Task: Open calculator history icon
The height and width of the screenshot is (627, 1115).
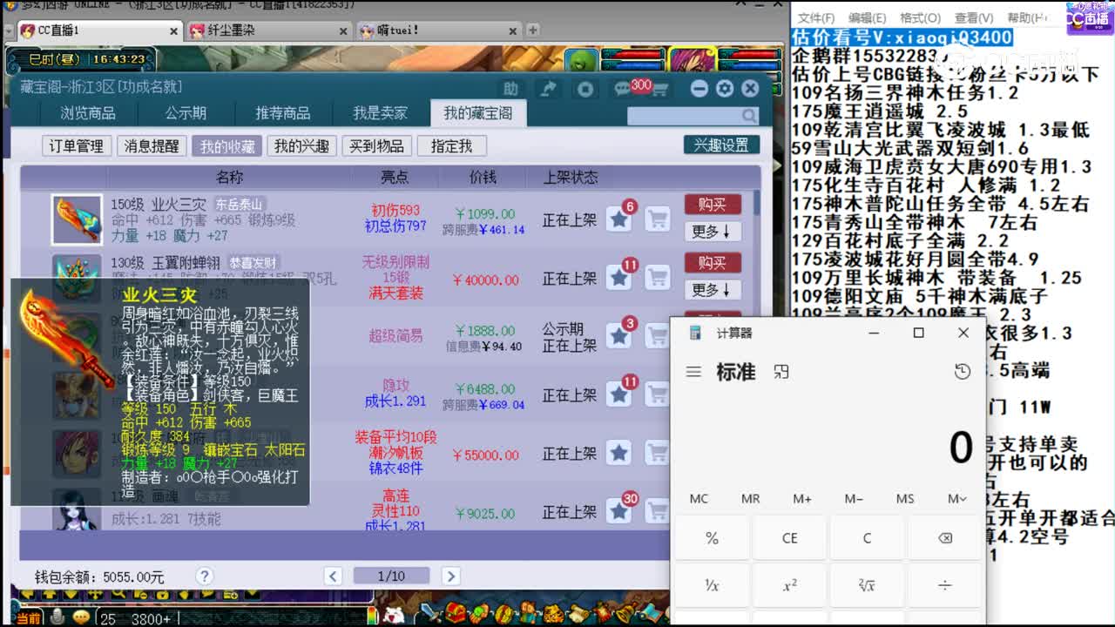Action: click(963, 372)
